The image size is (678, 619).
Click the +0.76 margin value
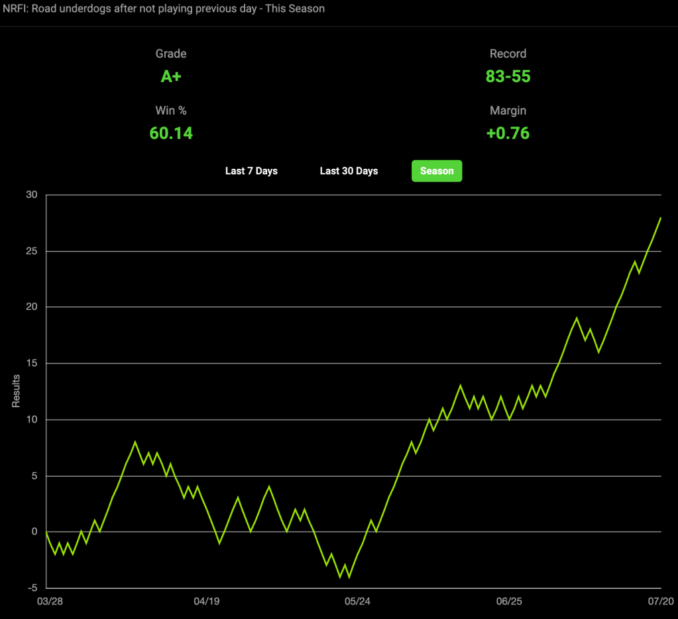point(508,133)
